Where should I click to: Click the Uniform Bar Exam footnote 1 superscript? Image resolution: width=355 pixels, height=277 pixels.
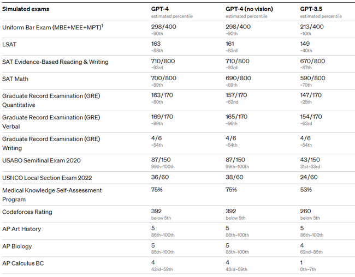coord(102,26)
